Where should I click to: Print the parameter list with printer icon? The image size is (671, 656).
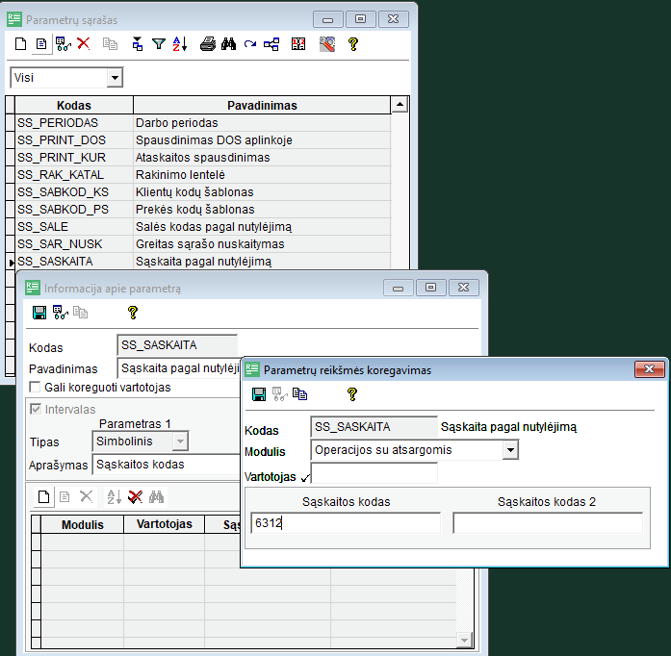click(x=208, y=43)
